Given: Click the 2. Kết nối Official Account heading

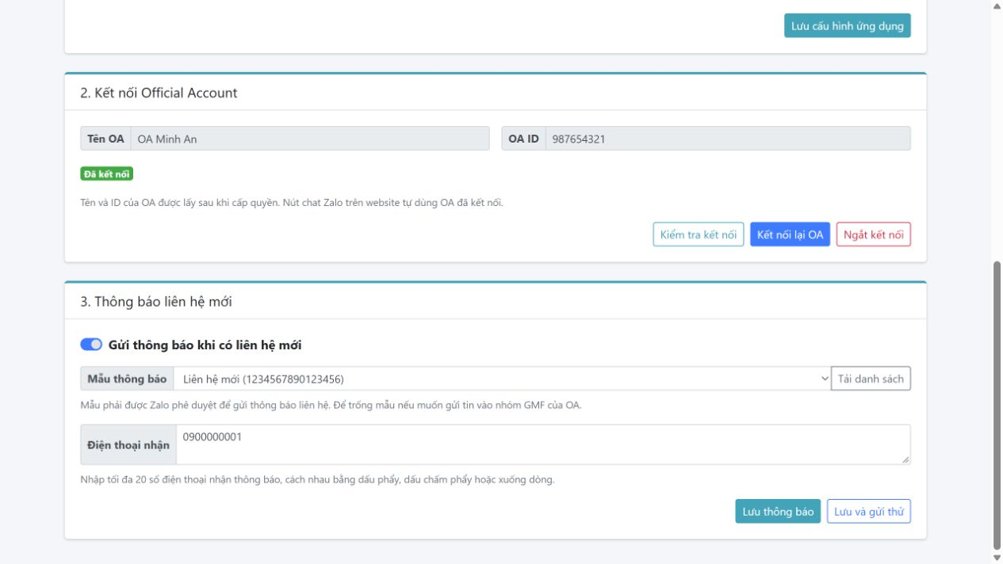Looking at the screenshot, I should (159, 93).
